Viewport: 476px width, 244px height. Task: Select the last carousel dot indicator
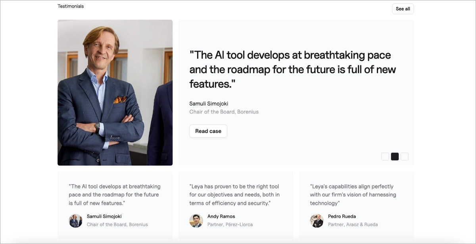pyautogui.click(x=404, y=156)
